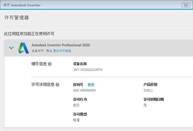Click the 许可模型 label
The height and width of the screenshot is (131, 193).
pyautogui.click(x=80, y=114)
